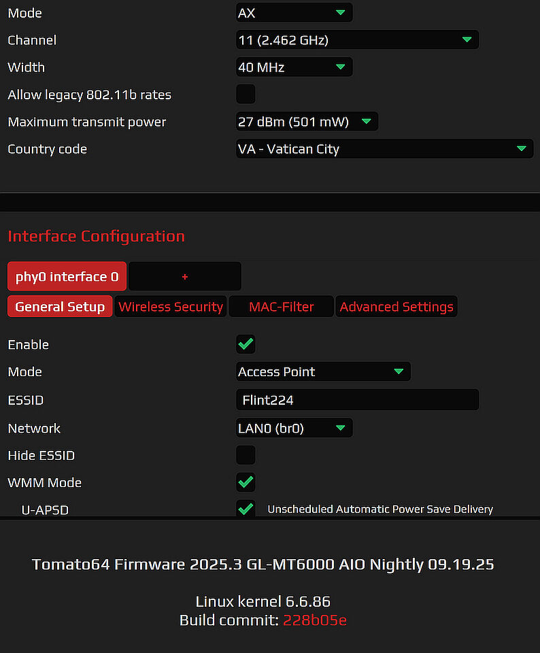Open the build commit 228b05e link
Image resolution: width=540 pixels, height=653 pixels.
point(315,620)
